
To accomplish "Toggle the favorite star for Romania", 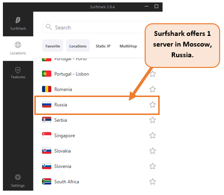I will (152, 89).
